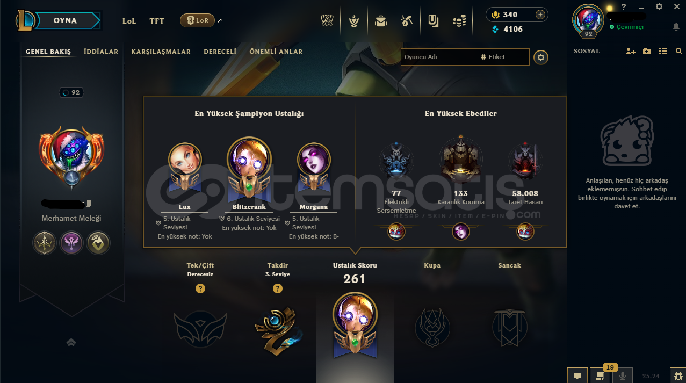Click the Oyuncu Adı search field

point(438,57)
